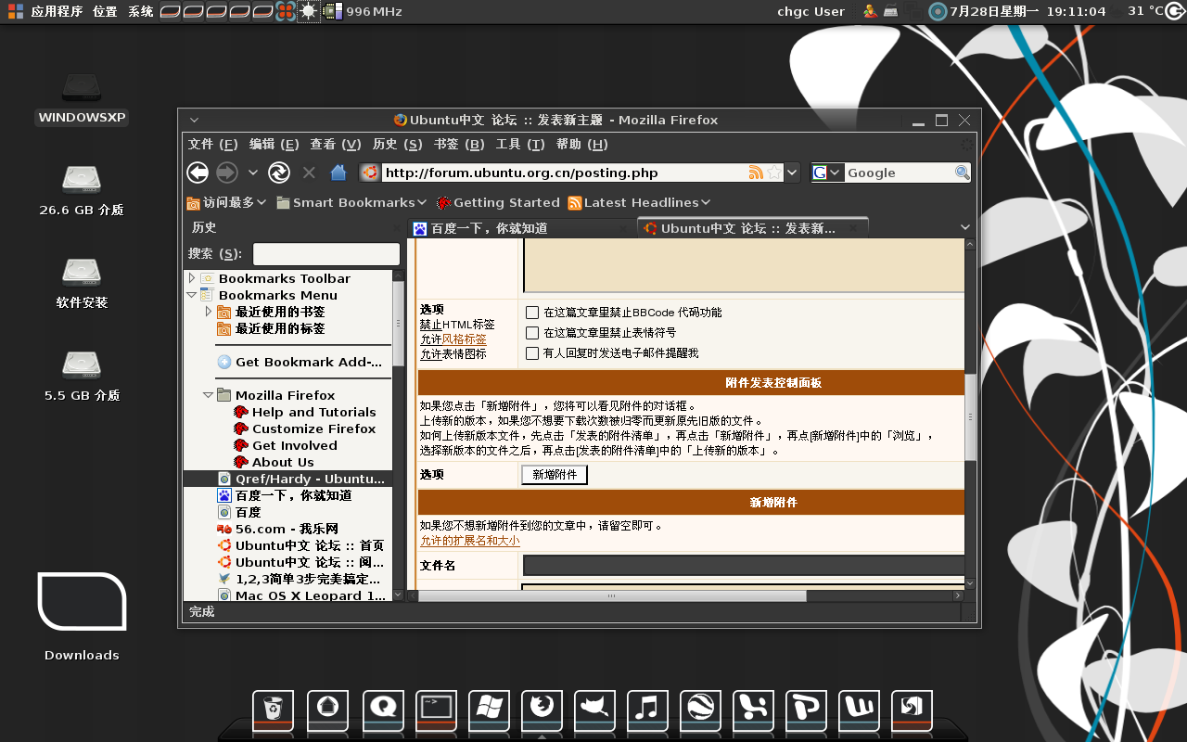
Task: Click in the sidebar 搜索 input field
Action: [326, 254]
